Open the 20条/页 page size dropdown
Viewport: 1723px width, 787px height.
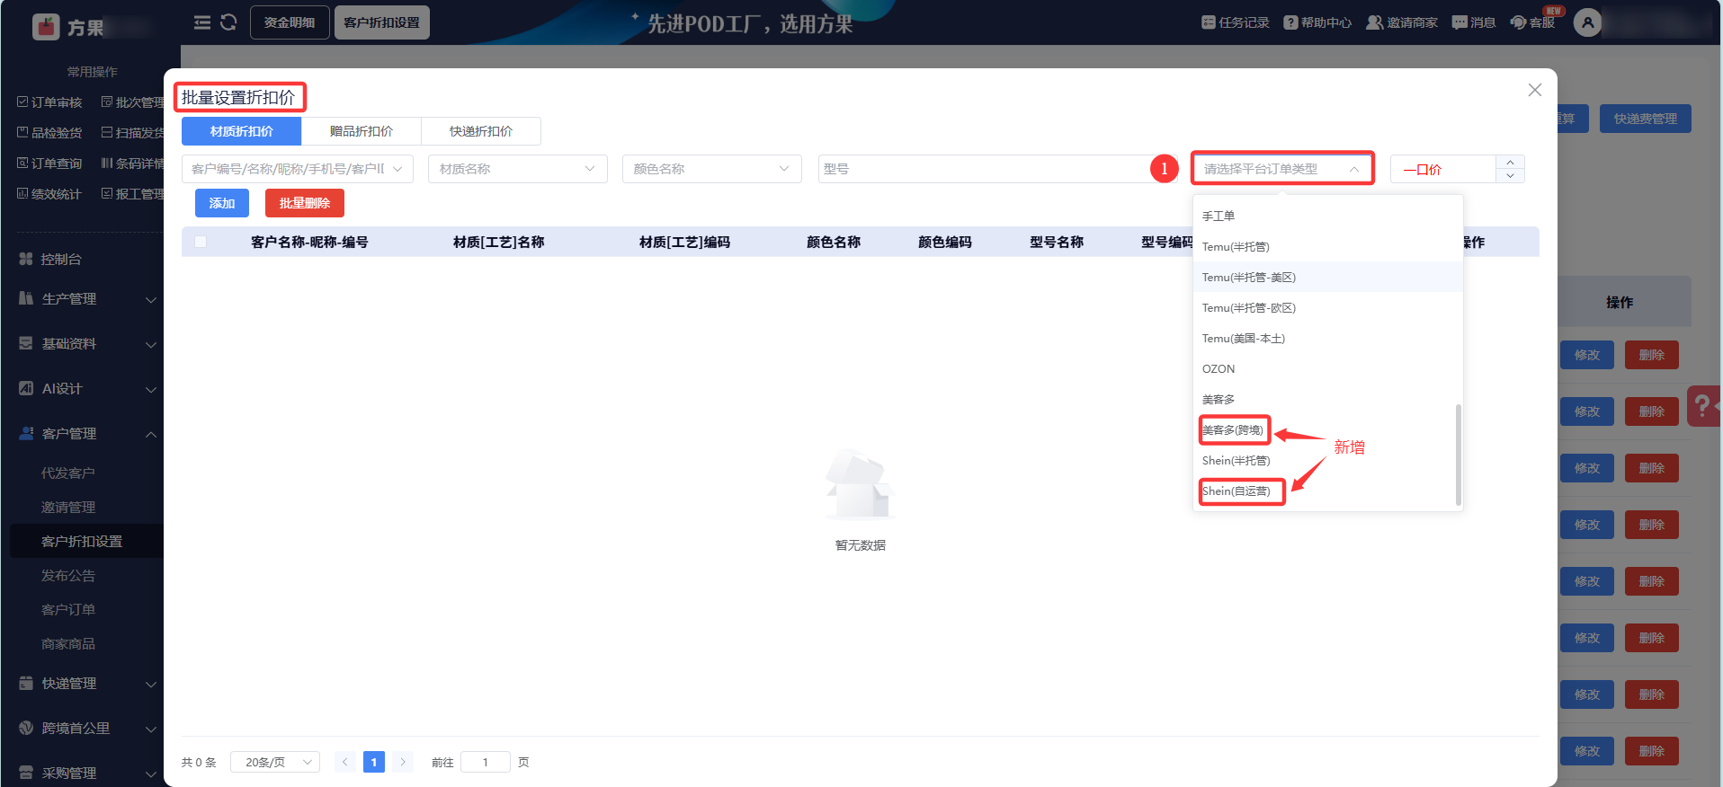(x=275, y=762)
